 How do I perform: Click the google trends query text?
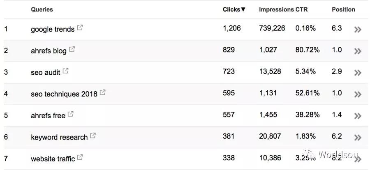(x=53, y=30)
